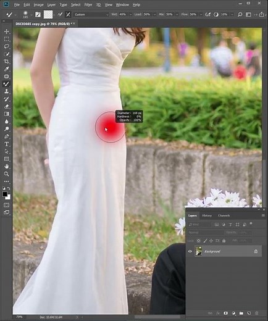Toggle Load brush after each stroke
This screenshot has height=321, width=268.
(x=60, y=14)
